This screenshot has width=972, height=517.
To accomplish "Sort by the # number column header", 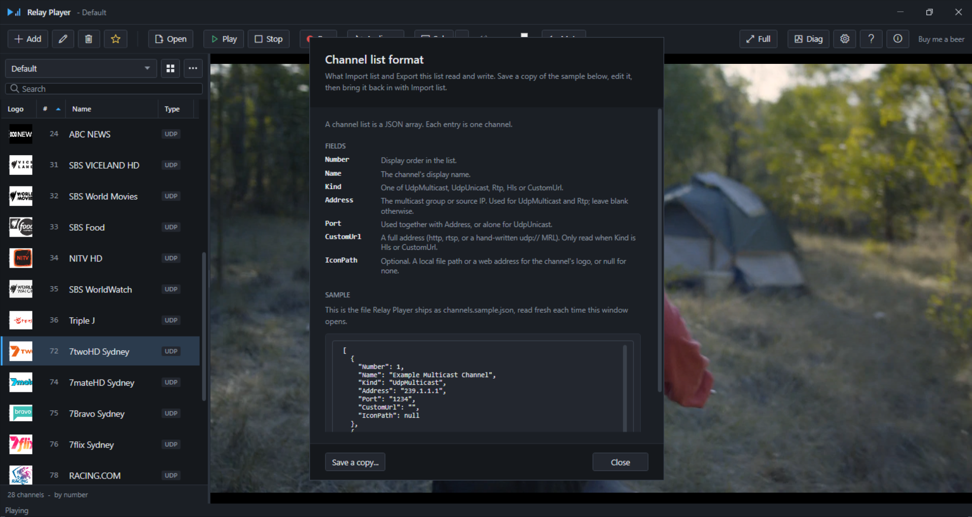I will [51, 109].
